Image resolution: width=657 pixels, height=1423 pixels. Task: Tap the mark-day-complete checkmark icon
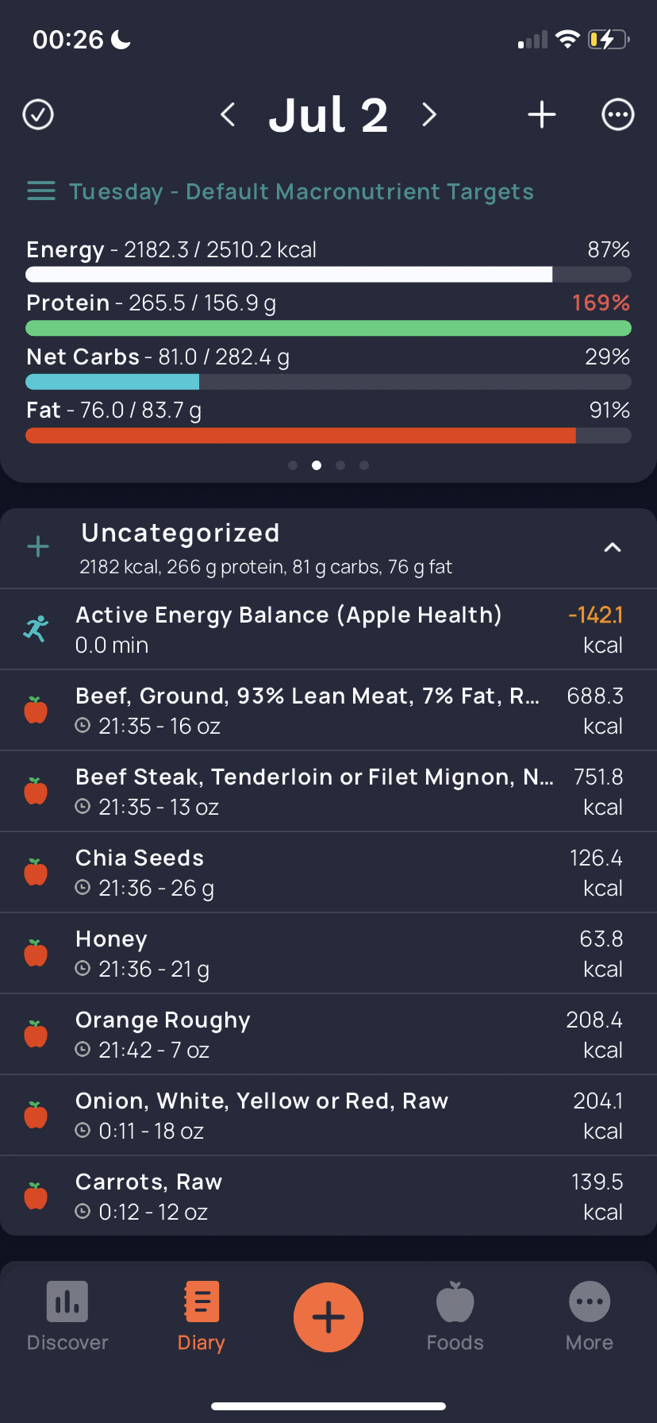pos(38,114)
